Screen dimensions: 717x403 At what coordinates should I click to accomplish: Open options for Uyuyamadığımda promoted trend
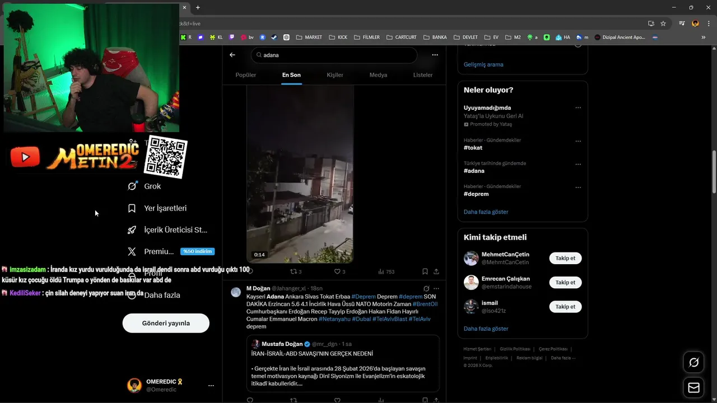(578, 108)
